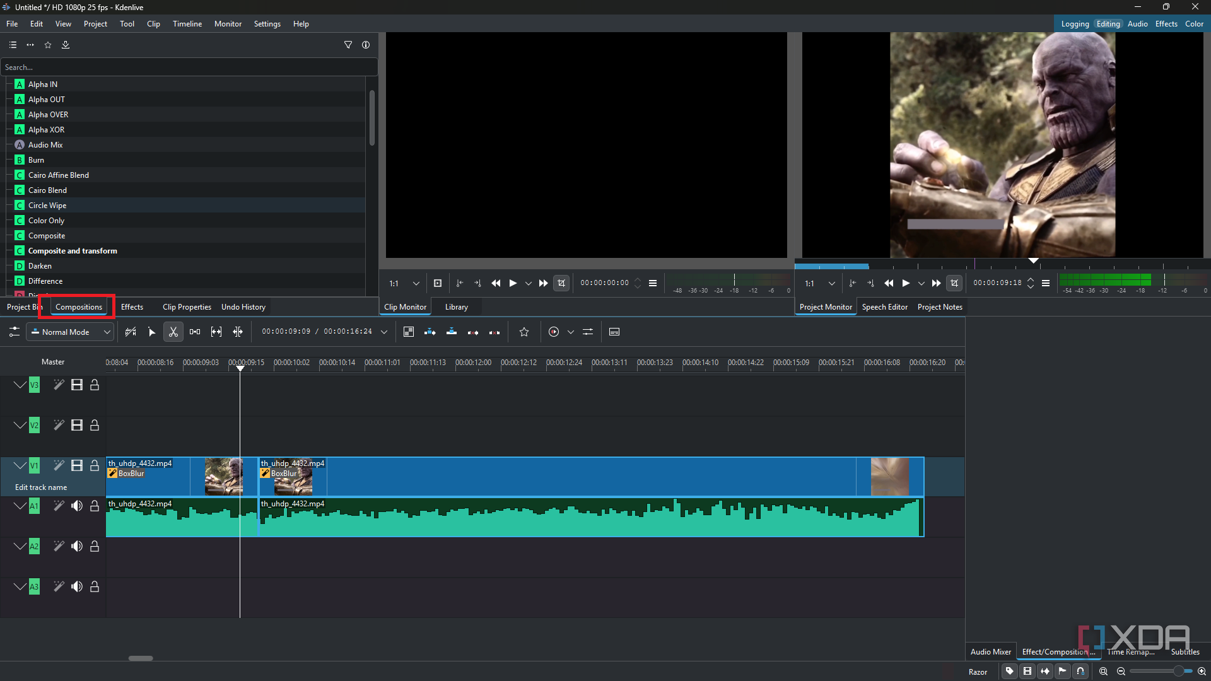Viewport: 1211px width, 681px height.
Task: Choose the Spacer tool
Action: (195, 332)
